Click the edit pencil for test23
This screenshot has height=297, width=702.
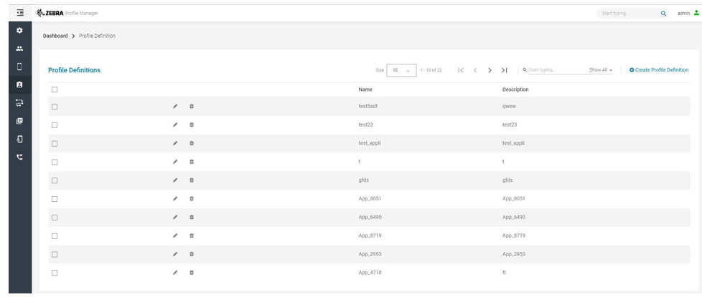[x=174, y=125]
